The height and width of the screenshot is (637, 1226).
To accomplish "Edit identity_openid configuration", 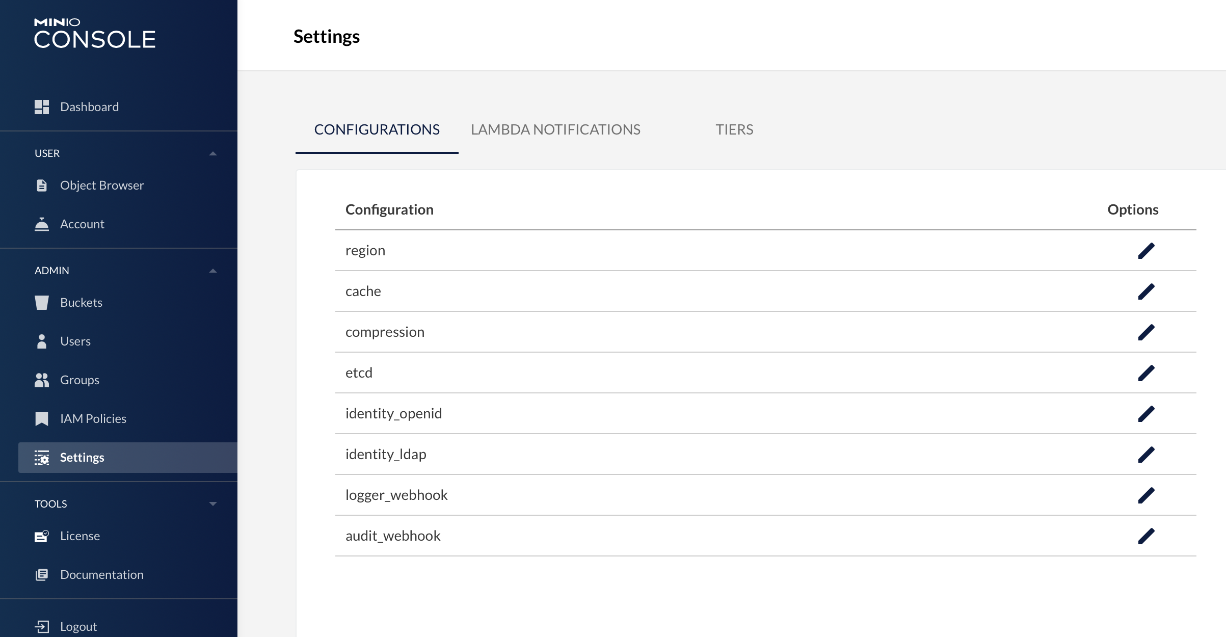I will 1146,414.
